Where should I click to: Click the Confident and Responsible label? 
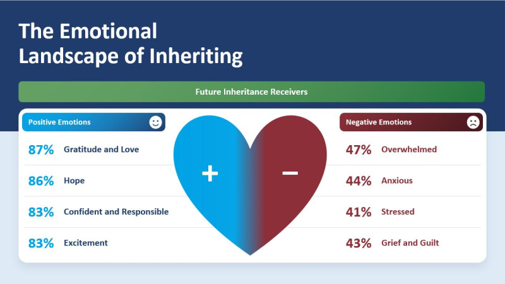[116, 212]
